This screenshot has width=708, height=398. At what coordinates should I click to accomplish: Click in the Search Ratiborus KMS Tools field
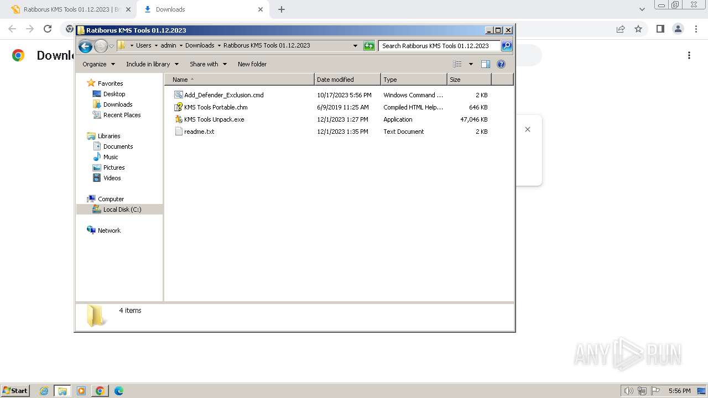tap(440, 46)
